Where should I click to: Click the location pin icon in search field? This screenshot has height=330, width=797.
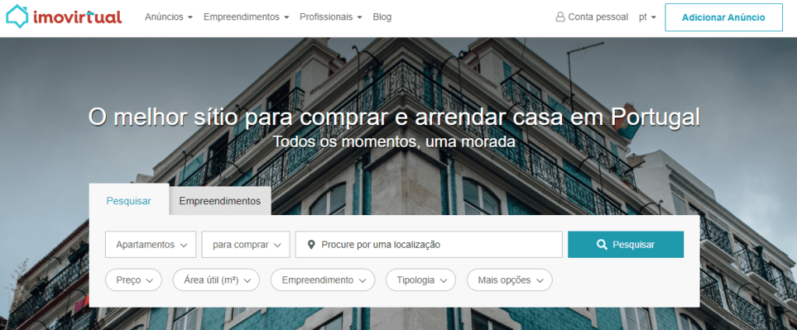point(312,245)
